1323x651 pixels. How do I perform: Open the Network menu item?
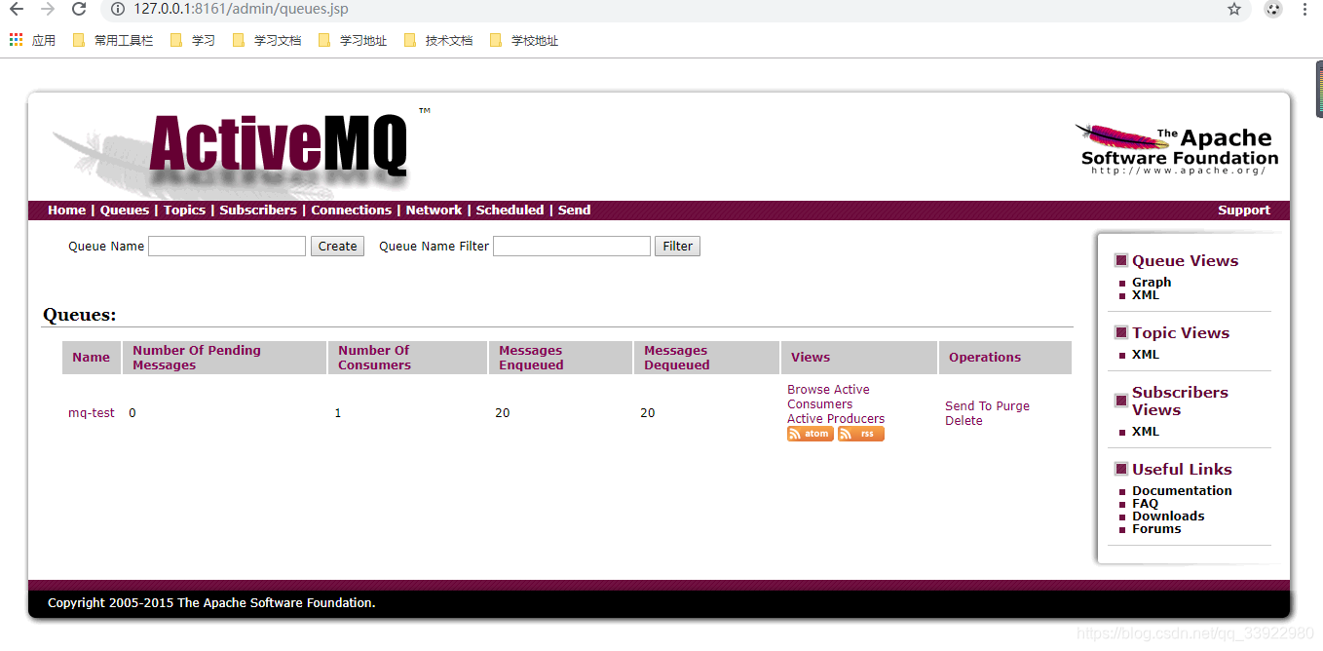click(434, 211)
